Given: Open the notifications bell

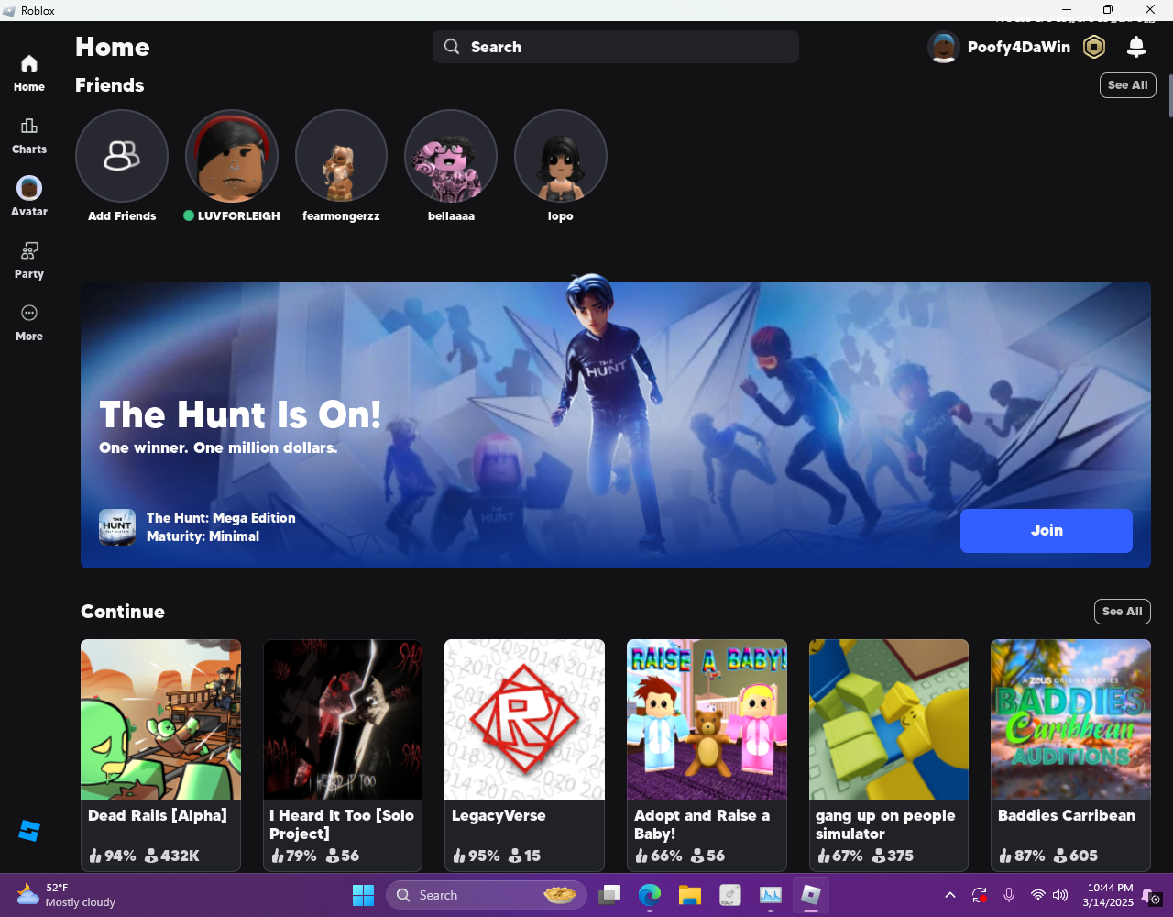Looking at the screenshot, I should pos(1136,47).
